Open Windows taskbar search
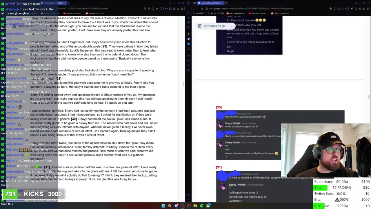Image resolution: width=371 pixels, height=209 pixels. click(x=170, y=206)
